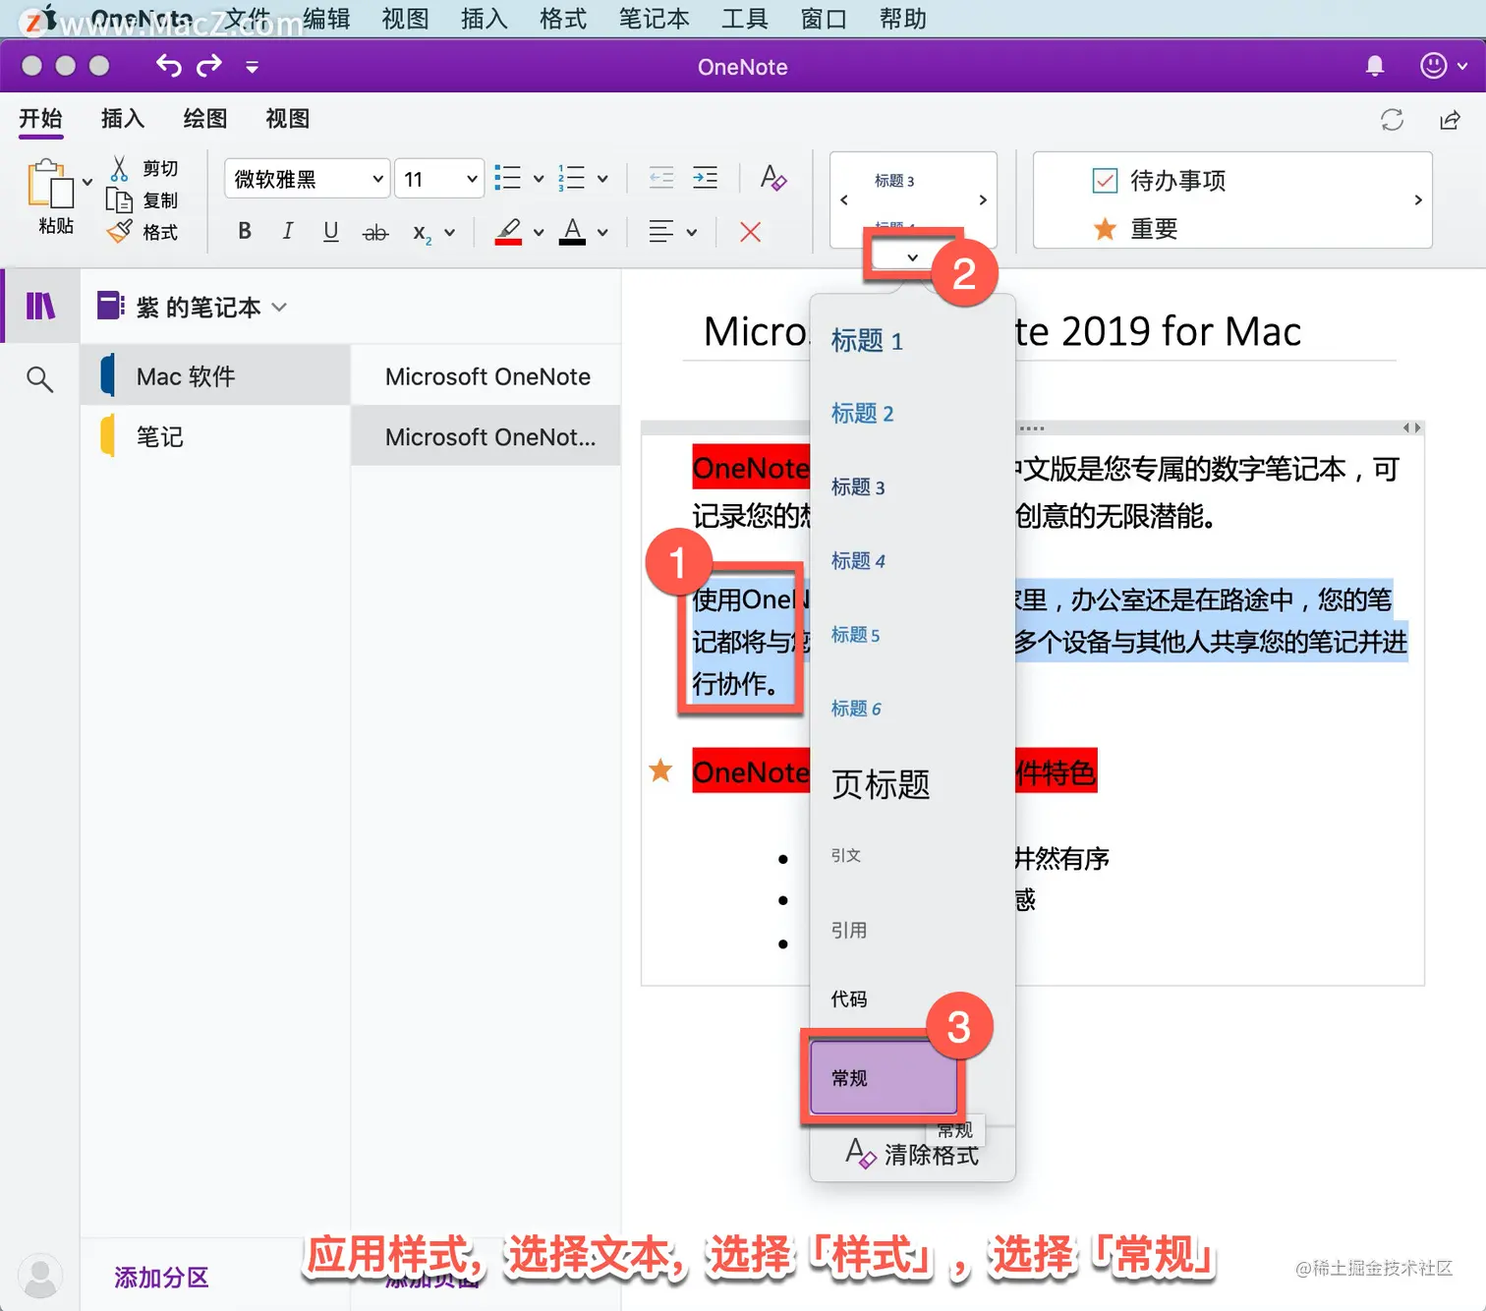Choose 常规 style in list
The height and width of the screenshot is (1311, 1486).
point(884,1078)
